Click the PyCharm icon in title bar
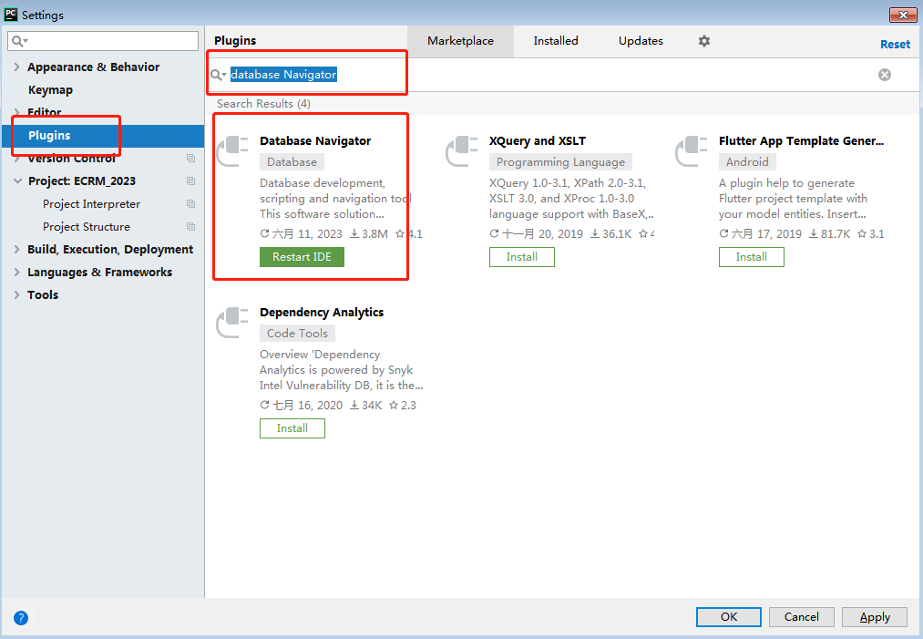The image size is (923, 639). [11, 15]
